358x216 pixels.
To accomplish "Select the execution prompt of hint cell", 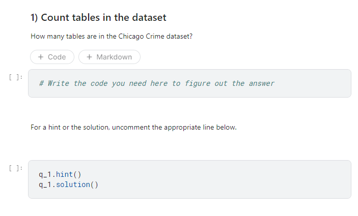I will click(16, 168).
